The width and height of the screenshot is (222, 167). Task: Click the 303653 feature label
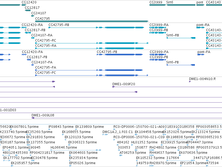point(124,148)
